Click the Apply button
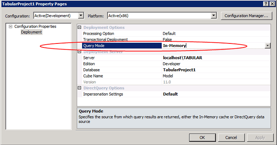The image size is (277, 145). (260, 137)
